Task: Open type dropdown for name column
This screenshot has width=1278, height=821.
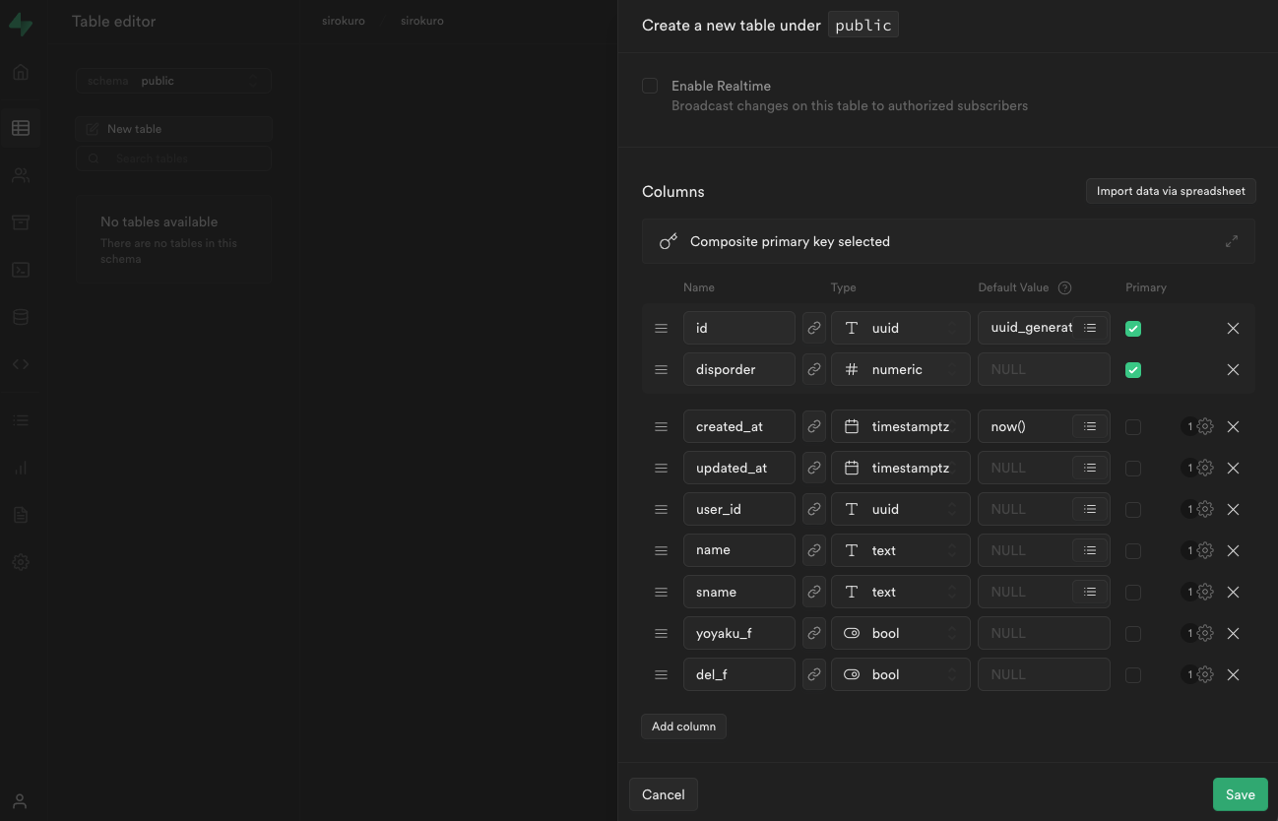Action: point(901,550)
